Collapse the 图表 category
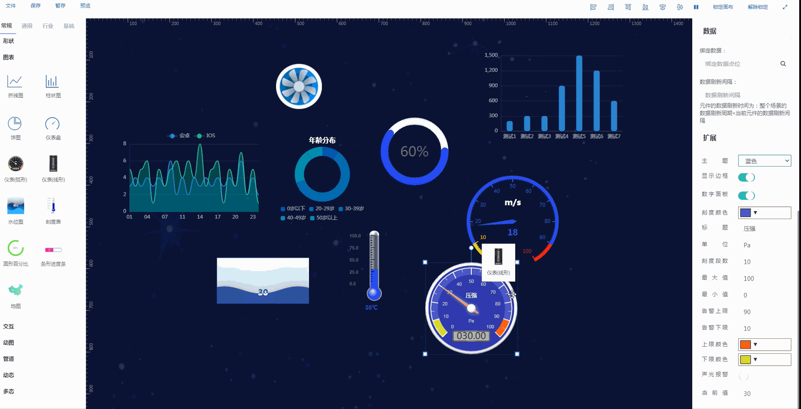This screenshot has width=801, height=409. pos(8,57)
